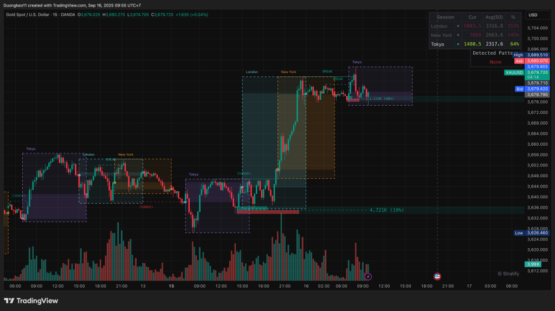The image size is (555, 311).
Task: Click the XAUUSD symbol price tag
Action: pos(514,72)
